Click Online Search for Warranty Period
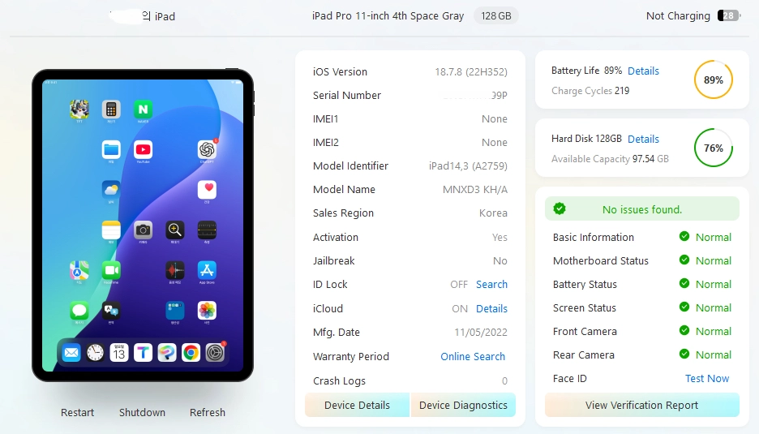Image resolution: width=759 pixels, height=434 pixels. pyautogui.click(x=473, y=356)
